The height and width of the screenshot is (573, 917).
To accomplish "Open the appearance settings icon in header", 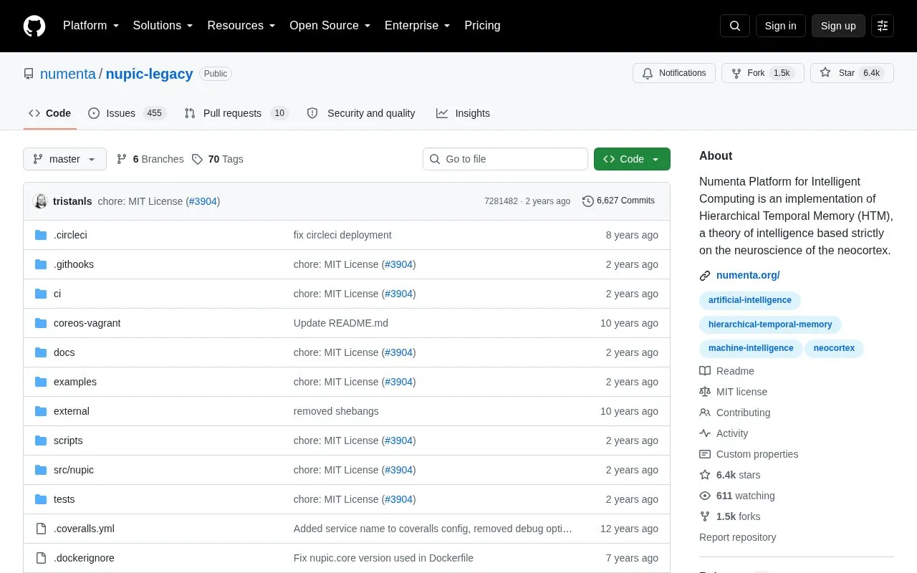I will click(883, 26).
